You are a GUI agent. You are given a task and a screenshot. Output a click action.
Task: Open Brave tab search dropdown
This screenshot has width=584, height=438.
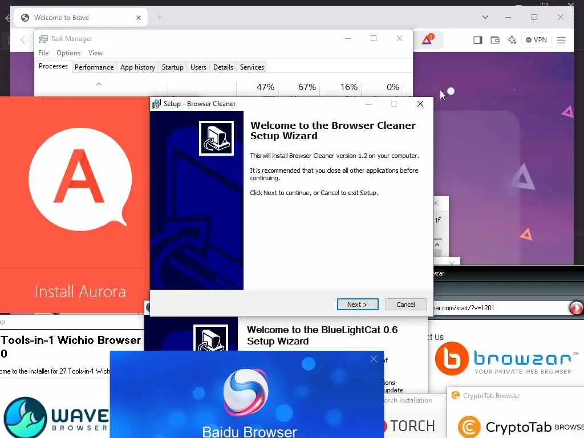(x=485, y=17)
